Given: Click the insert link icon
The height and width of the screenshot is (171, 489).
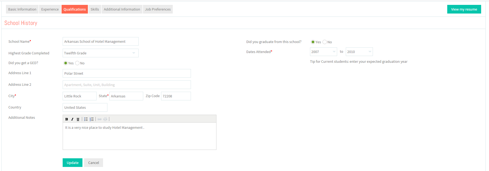Looking at the screenshot, I should tap(100, 119).
